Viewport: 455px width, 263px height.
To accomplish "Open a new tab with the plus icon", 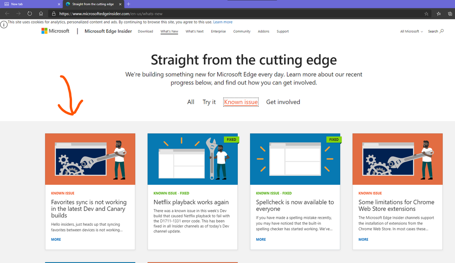I will (128, 4).
